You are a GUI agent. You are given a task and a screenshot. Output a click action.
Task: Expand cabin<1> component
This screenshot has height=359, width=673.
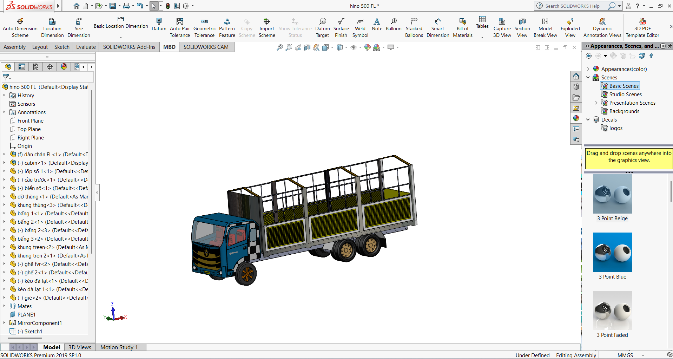(x=4, y=163)
